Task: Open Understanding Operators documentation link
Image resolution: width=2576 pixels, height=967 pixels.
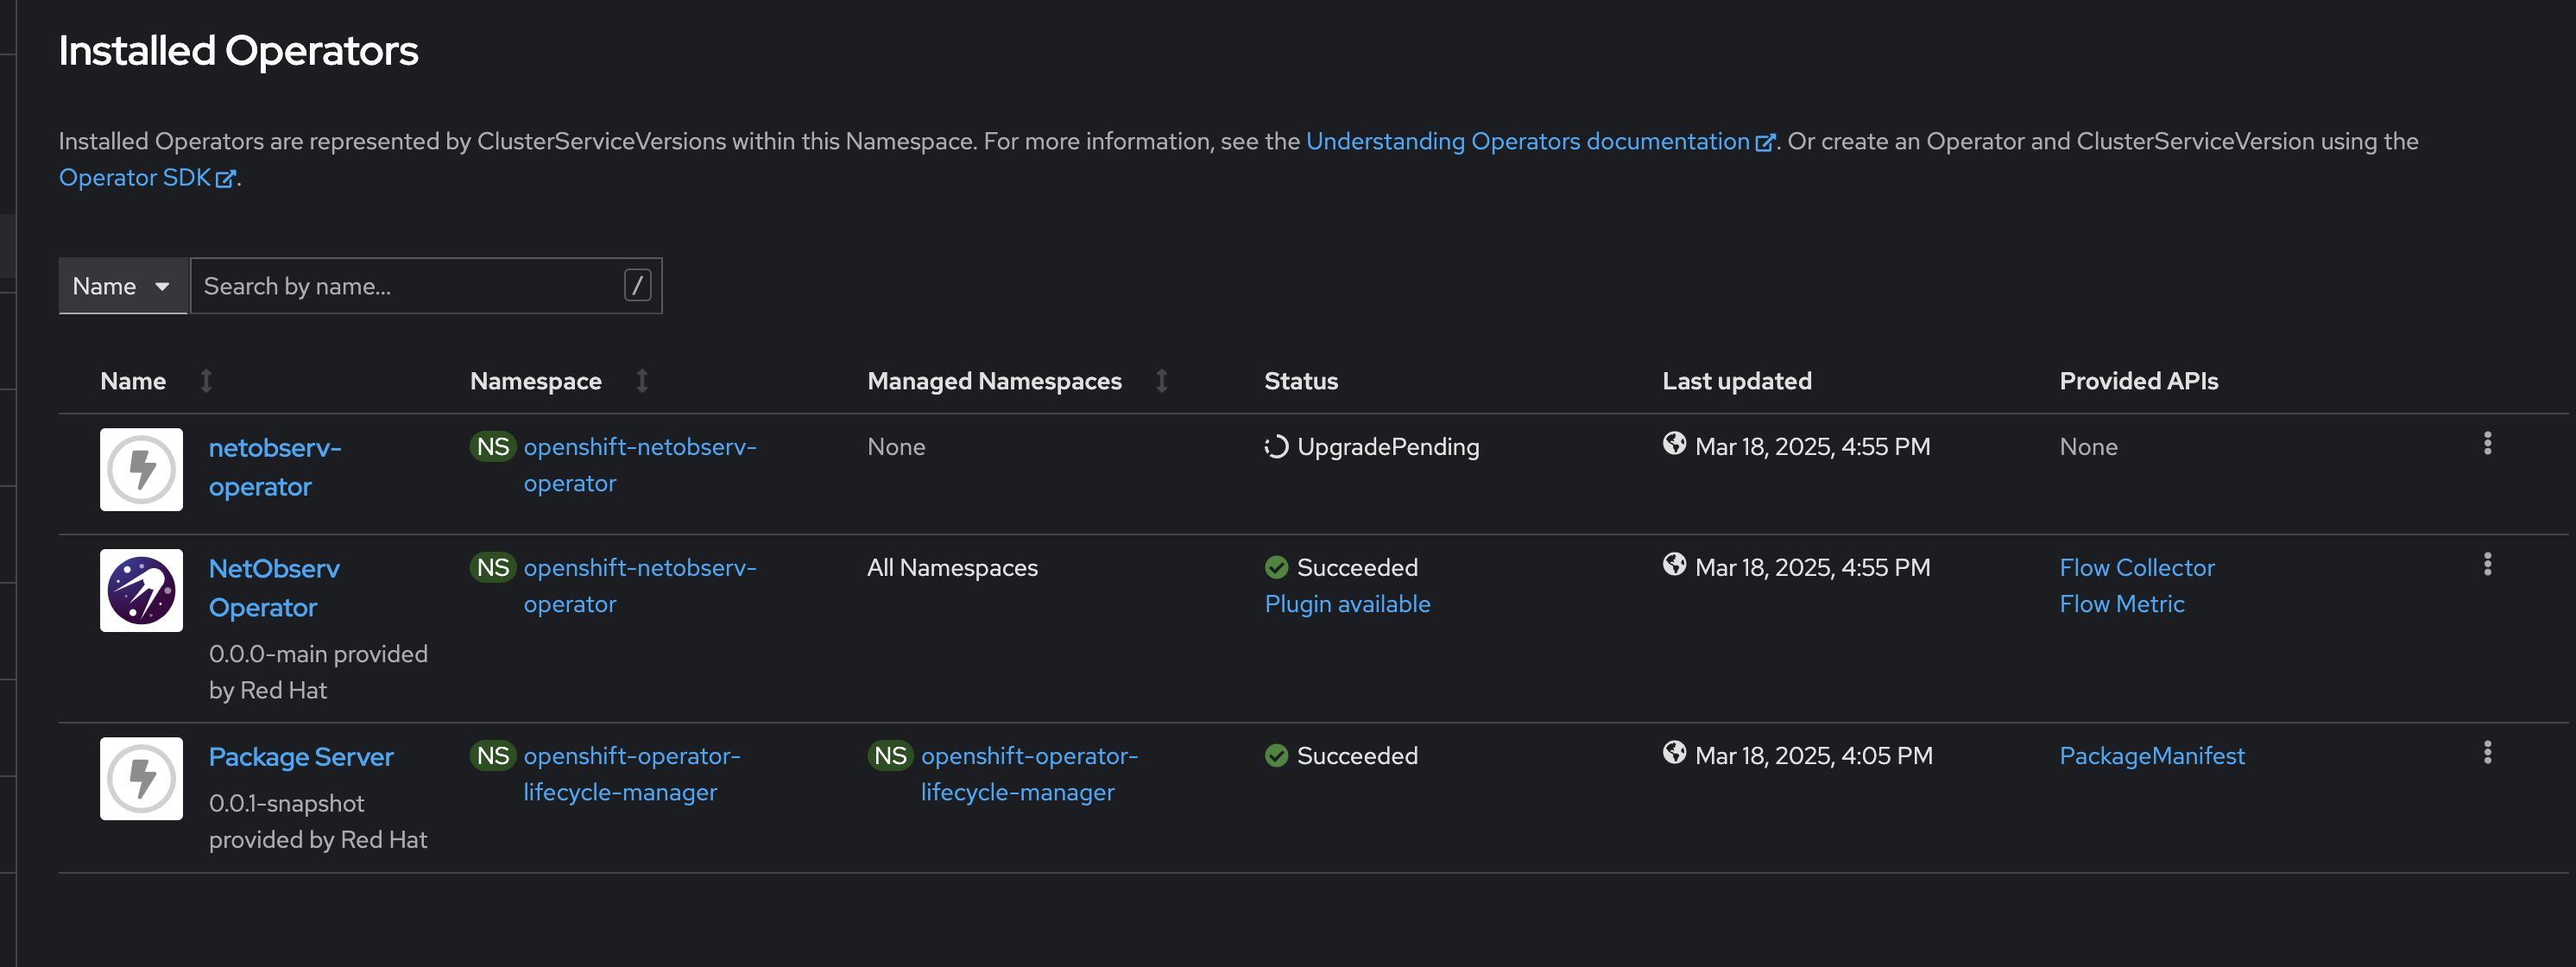Action: click(x=1527, y=141)
